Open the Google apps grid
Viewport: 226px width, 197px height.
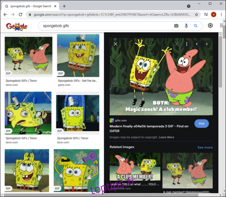pyautogui.click(x=221, y=26)
